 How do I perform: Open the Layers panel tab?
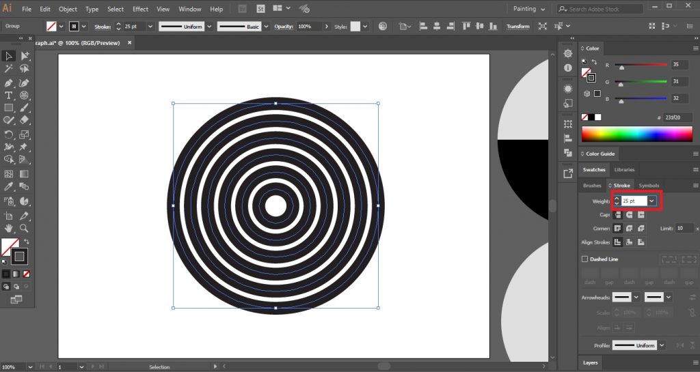[x=590, y=362]
